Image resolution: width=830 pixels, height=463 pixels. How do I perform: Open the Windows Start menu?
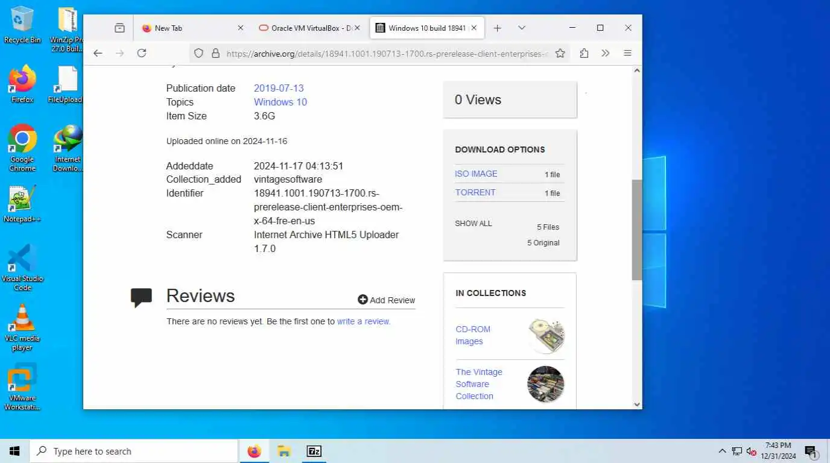click(x=14, y=451)
